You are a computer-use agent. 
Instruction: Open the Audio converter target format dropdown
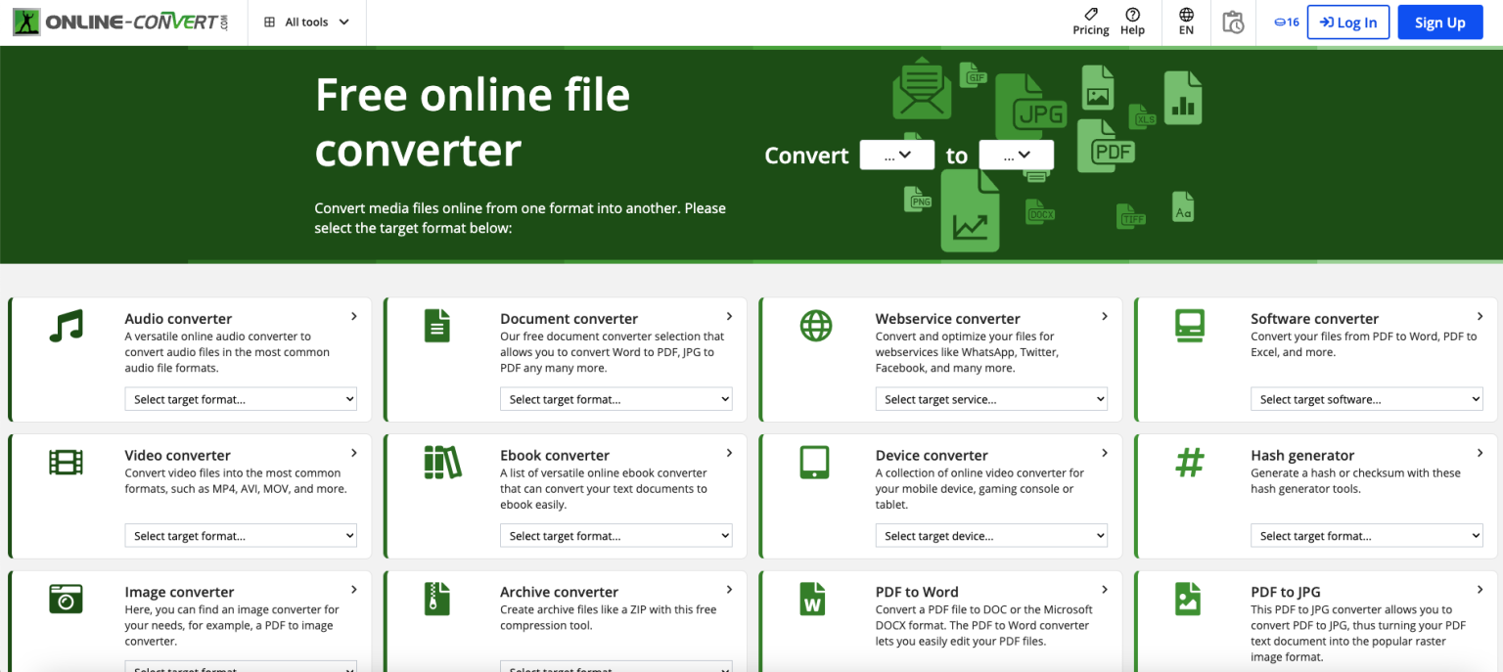[x=241, y=399]
